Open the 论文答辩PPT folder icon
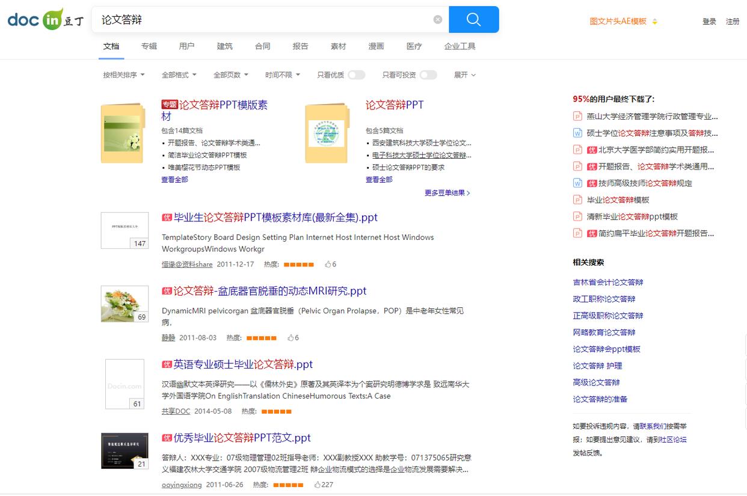The height and width of the screenshot is (496, 747). tap(327, 133)
